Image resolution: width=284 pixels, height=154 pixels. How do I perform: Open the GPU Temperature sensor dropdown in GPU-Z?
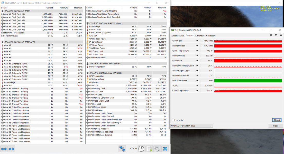[x=197, y=51]
